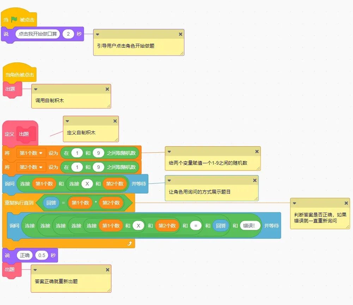This screenshot has width=353, height=305.
Task: Select the '错误!' text field
Action: tap(250, 226)
